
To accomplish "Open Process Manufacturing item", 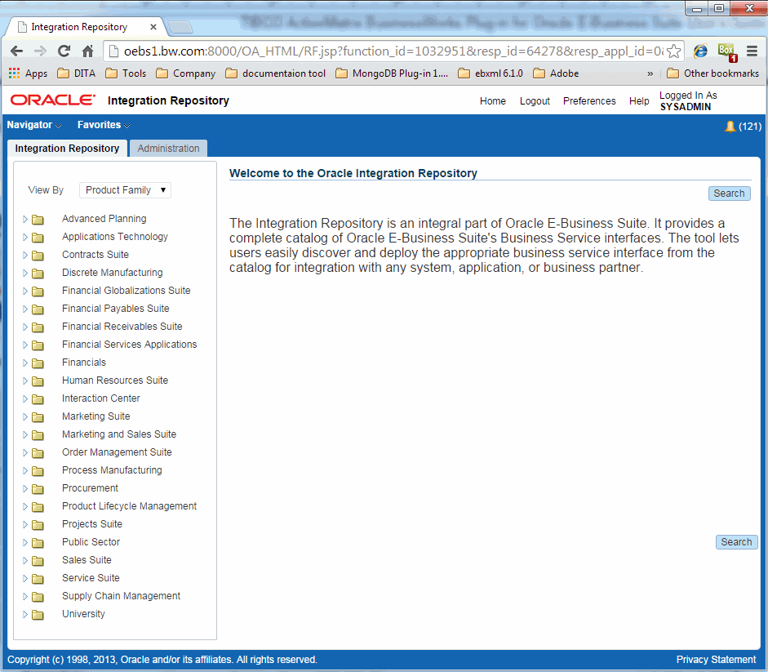I will (x=112, y=470).
